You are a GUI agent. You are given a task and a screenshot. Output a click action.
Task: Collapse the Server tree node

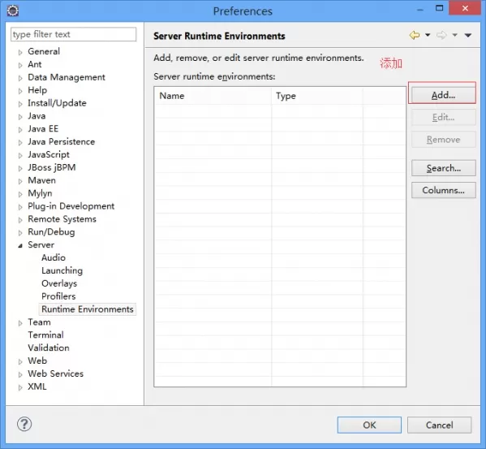tap(20, 245)
